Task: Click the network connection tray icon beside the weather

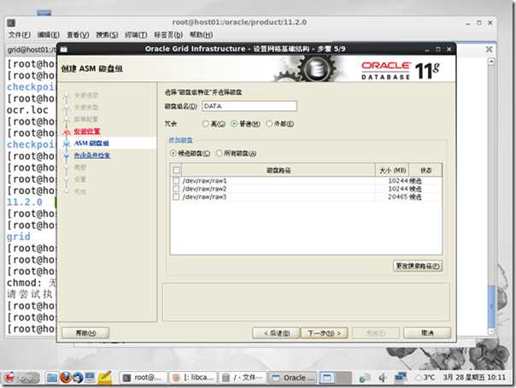Action: coord(401,378)
